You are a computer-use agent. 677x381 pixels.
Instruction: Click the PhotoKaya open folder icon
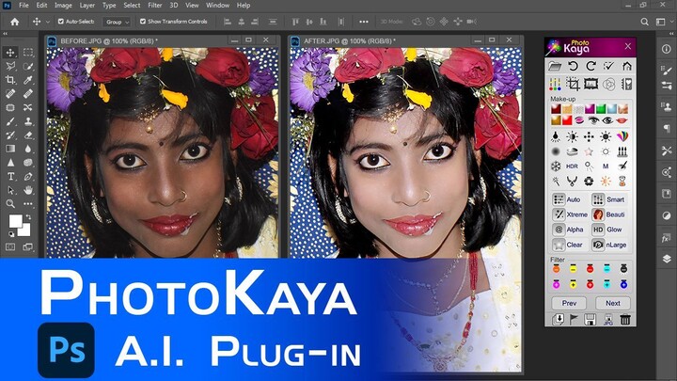[555, 66]
